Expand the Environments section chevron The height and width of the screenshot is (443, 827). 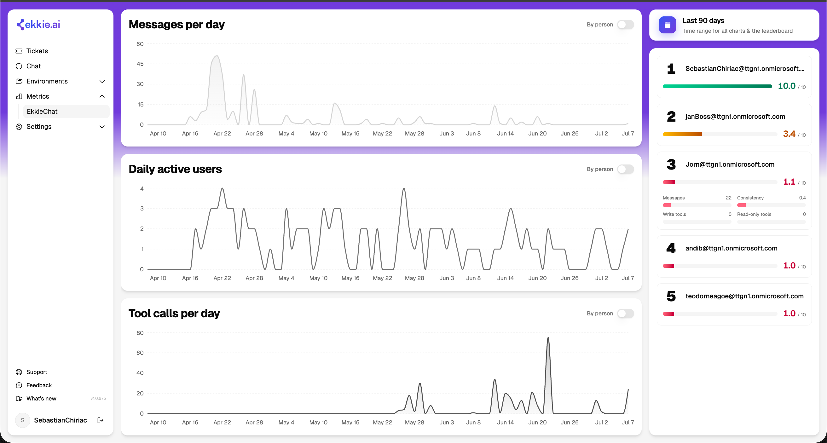[x=102, y=82]
